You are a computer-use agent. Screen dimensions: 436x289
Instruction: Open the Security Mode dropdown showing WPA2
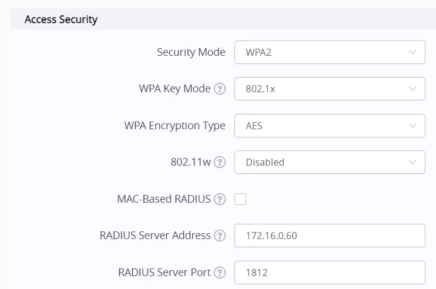coord(330,52)
